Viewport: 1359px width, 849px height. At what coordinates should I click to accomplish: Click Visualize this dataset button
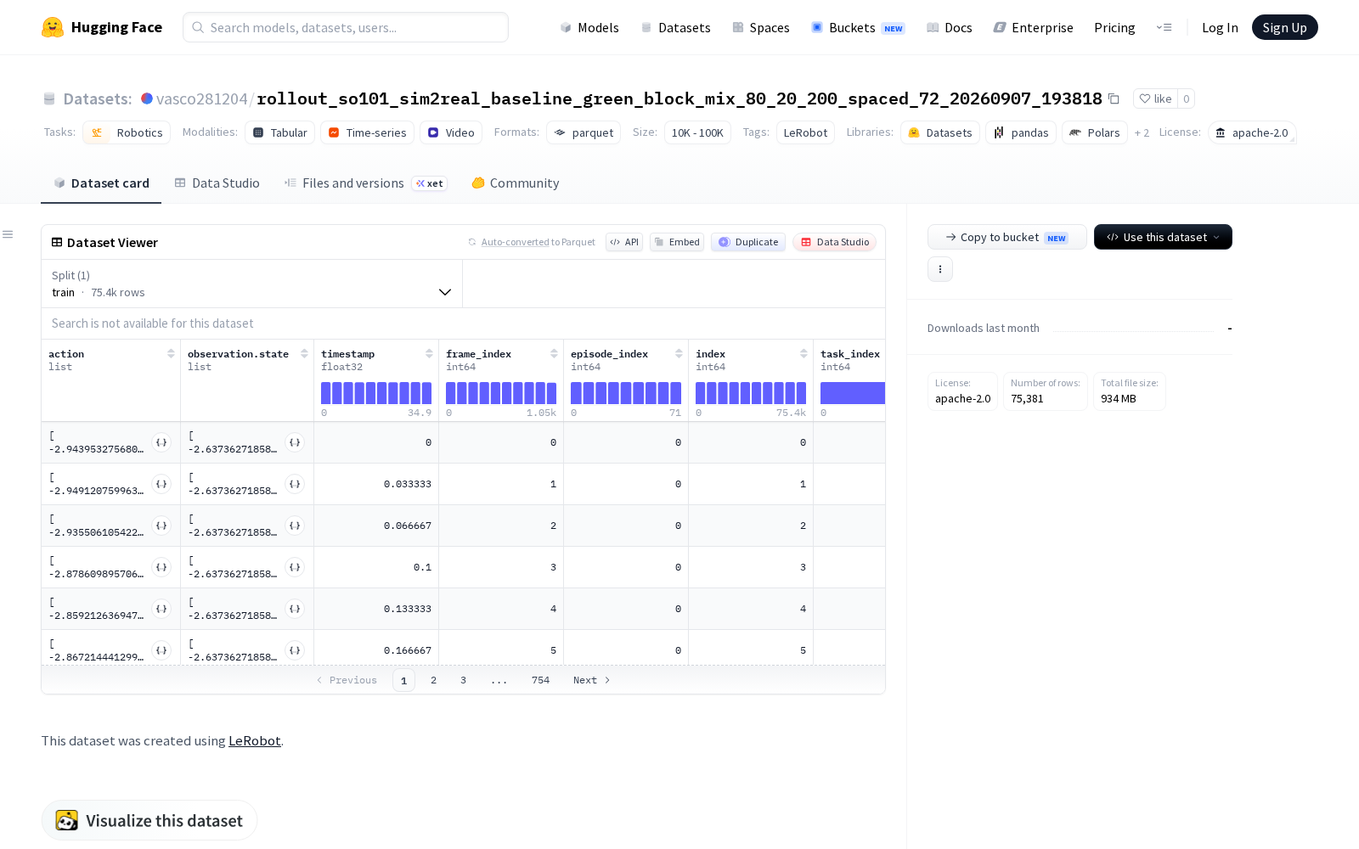(x=149, y=820)
